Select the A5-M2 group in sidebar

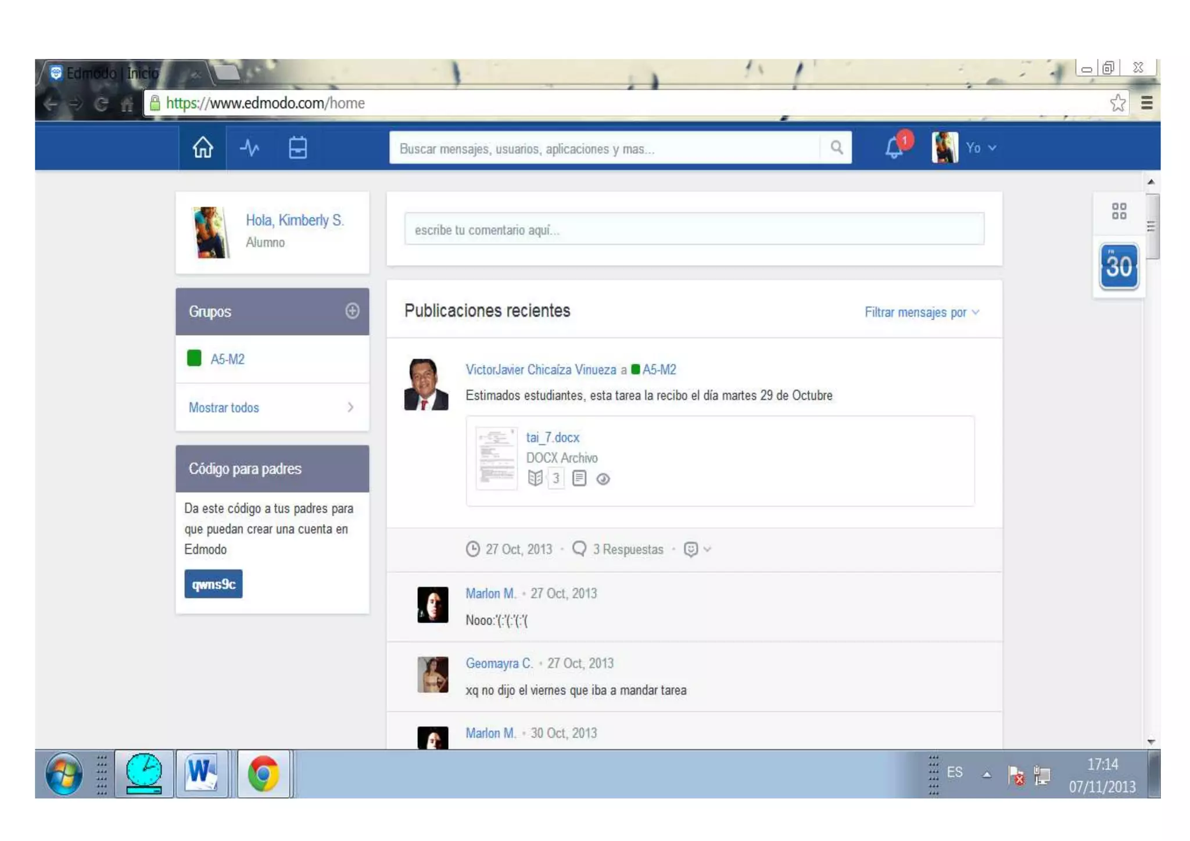(227, 359)
